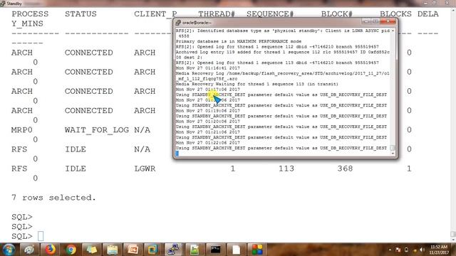
Task: Click 'Primary database is in MAXIMUM PERFORMANCE mode' line
Action: point(239,41)
